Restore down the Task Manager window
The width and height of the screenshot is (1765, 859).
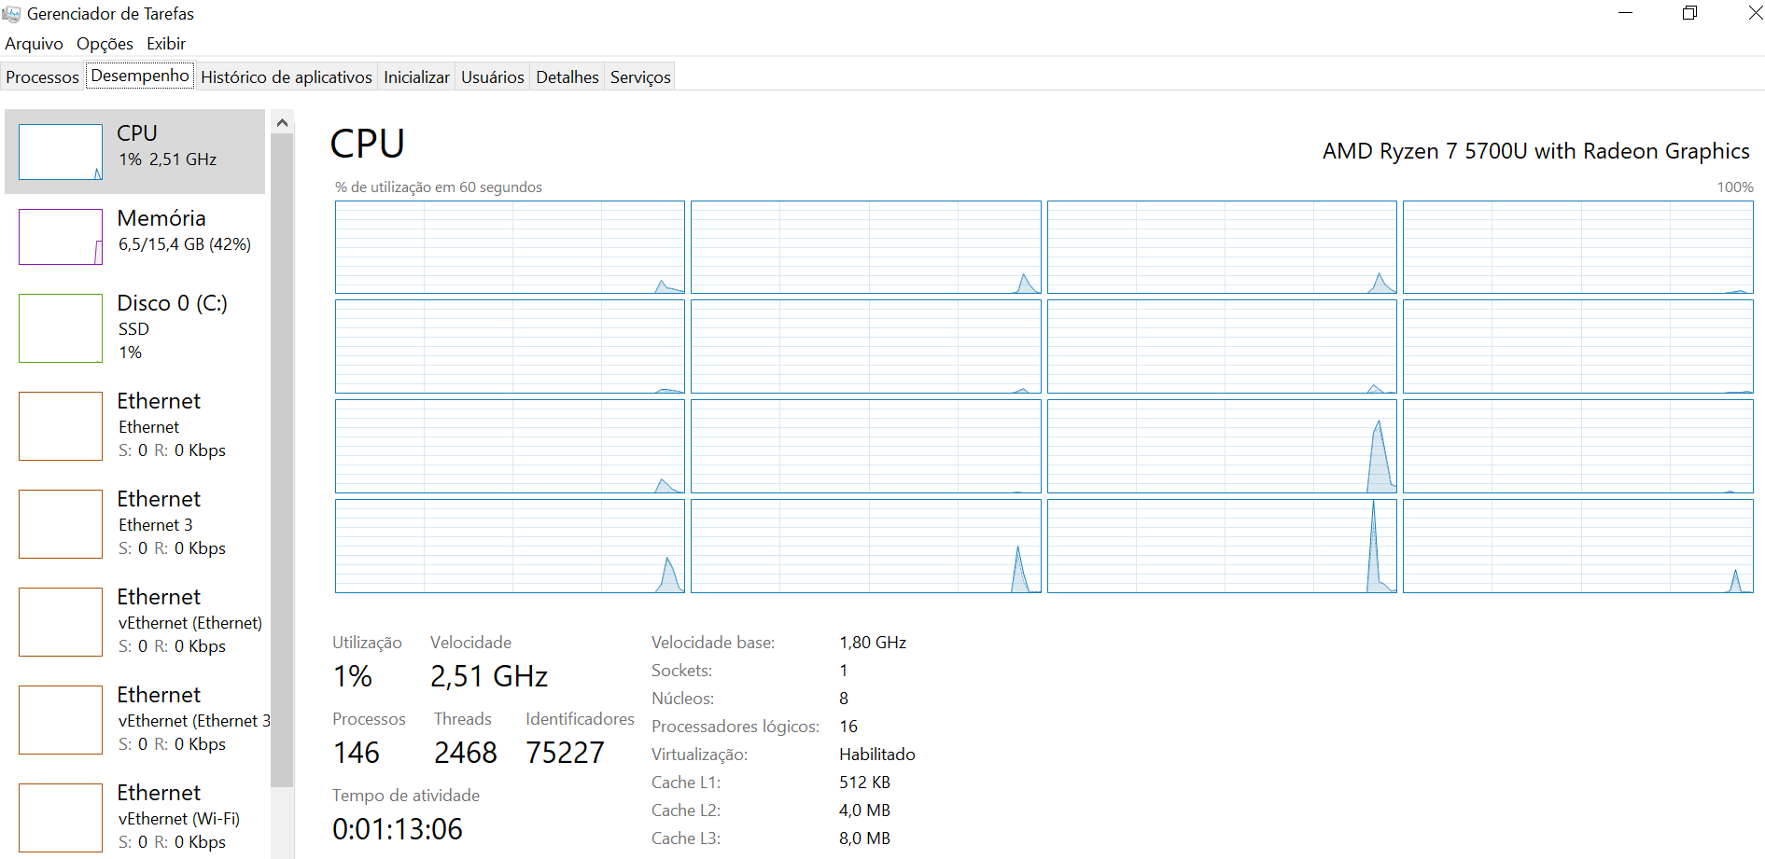coord(1689,13)
